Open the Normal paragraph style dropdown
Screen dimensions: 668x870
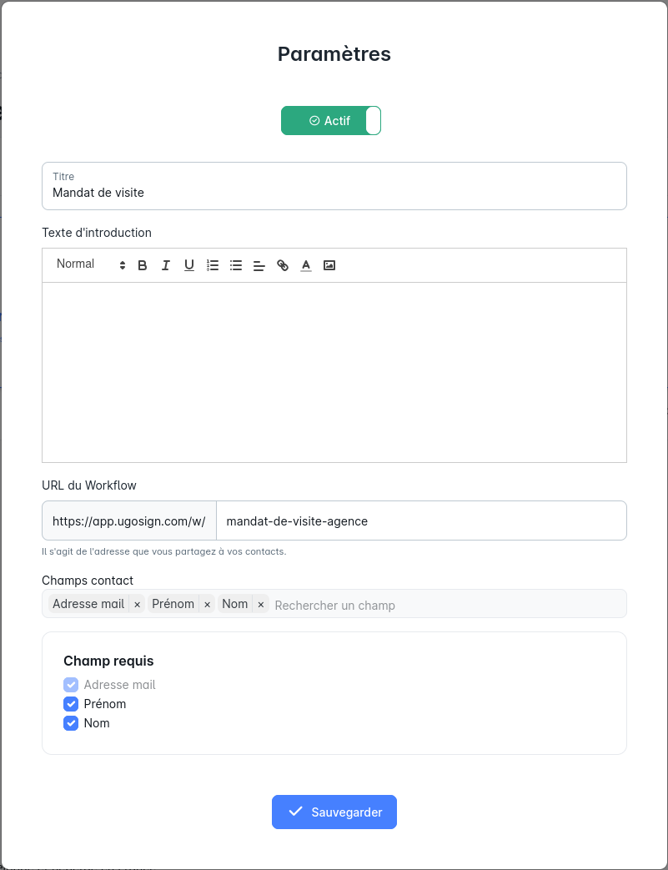point(86,264)
